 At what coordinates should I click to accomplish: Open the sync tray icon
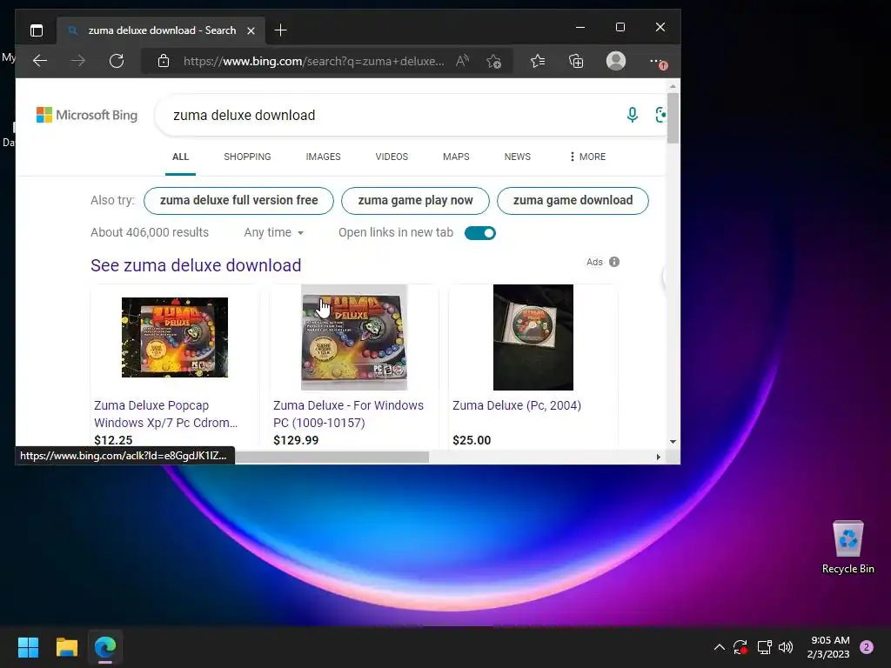(x=740, y=647)
